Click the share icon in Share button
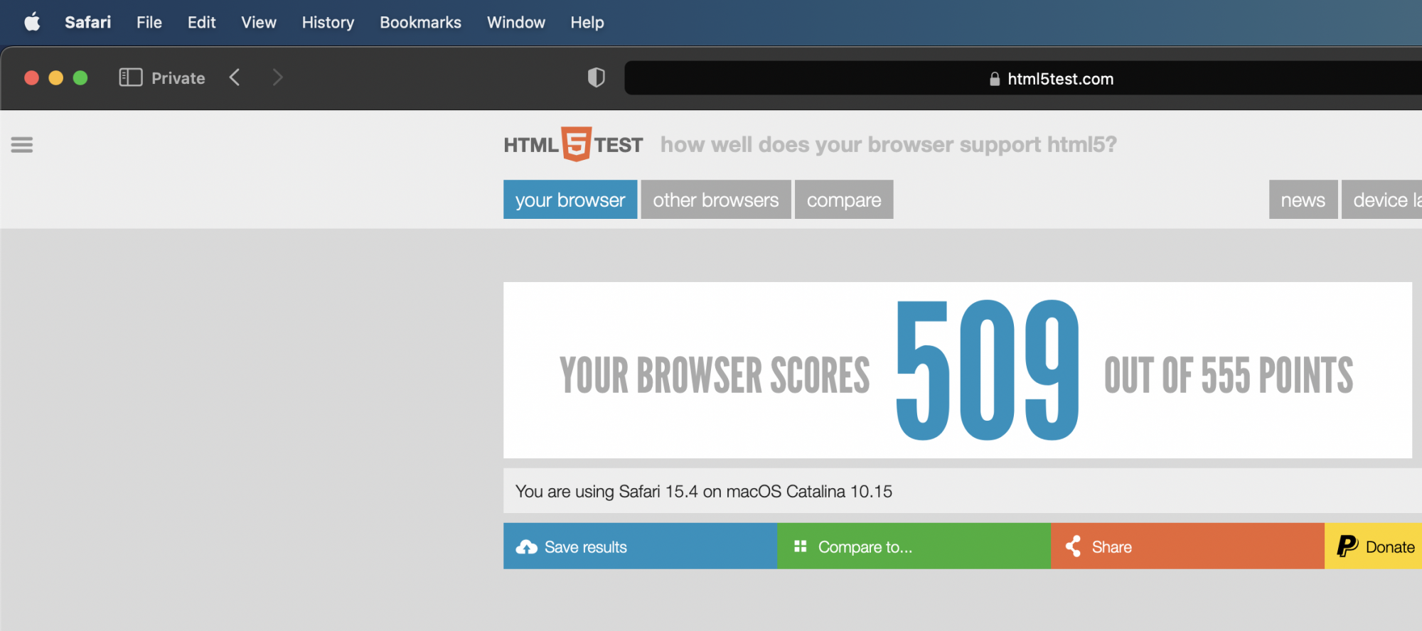Image resolution: width=1422 pixels, height=631 pixels. point(1073,546)
